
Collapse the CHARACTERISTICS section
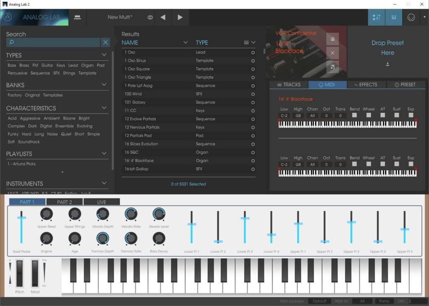[104, 108]
